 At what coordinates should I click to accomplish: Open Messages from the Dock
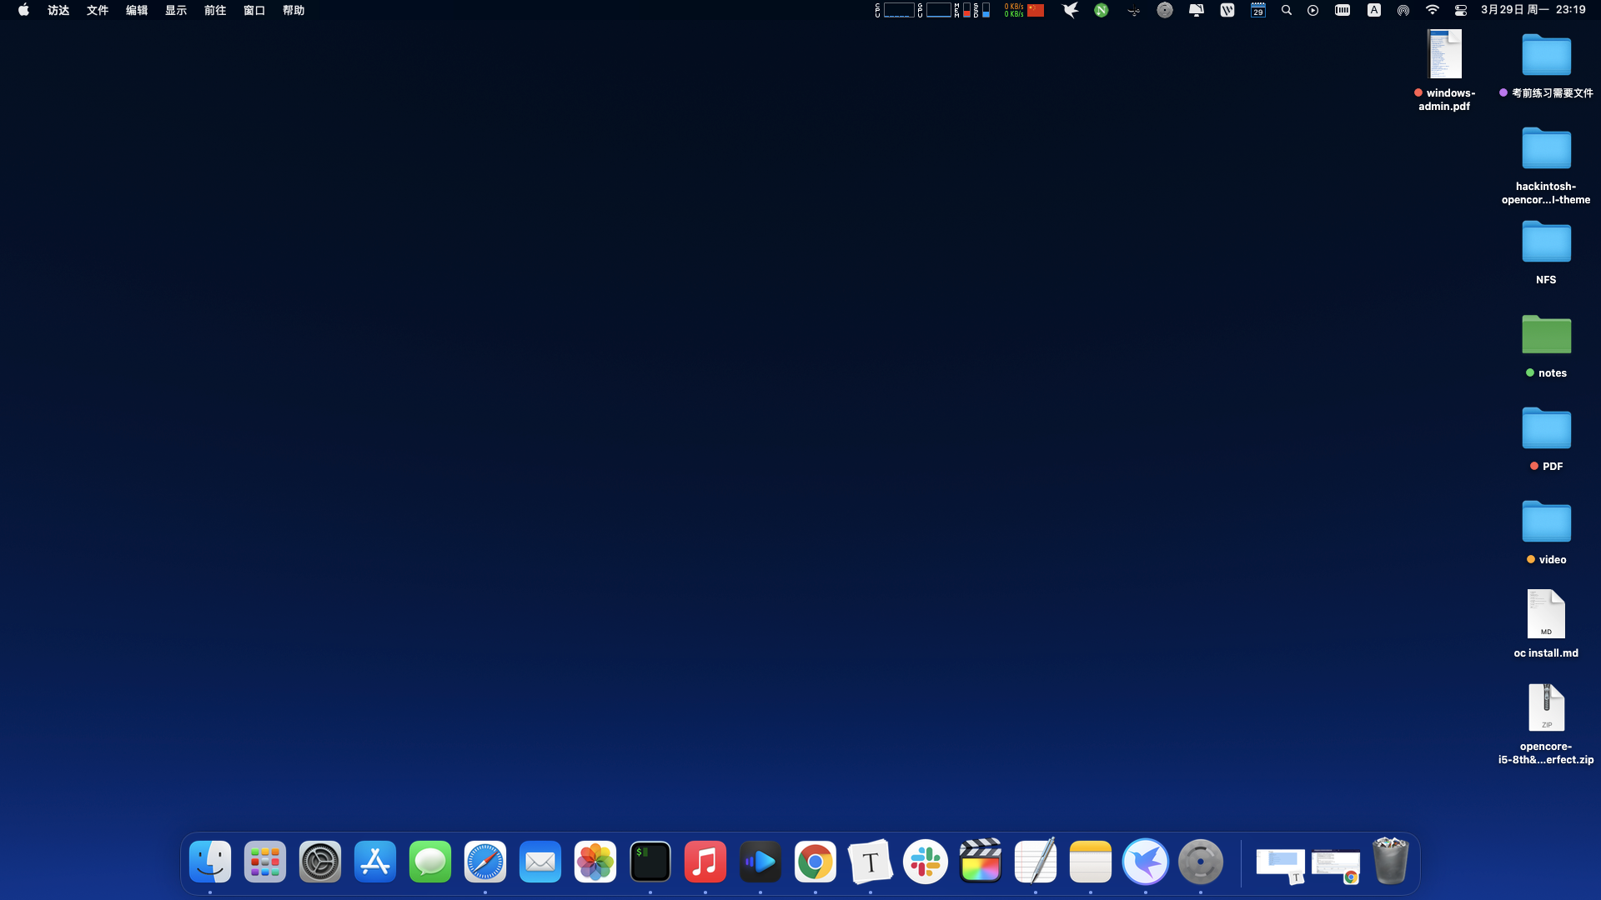point(430,862)
